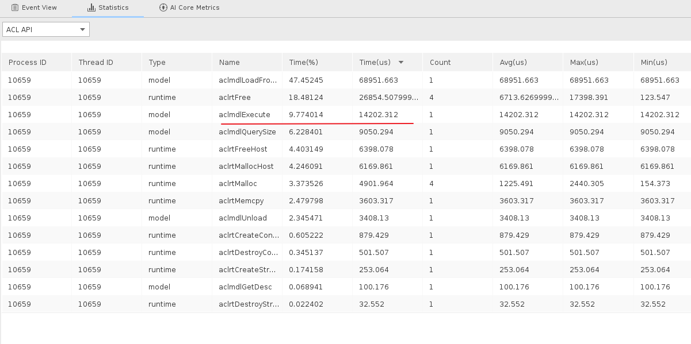The image size is (691, 344).
Task: Click the 4.403149 Time(%) value
Action: click(x=306, y=149)
